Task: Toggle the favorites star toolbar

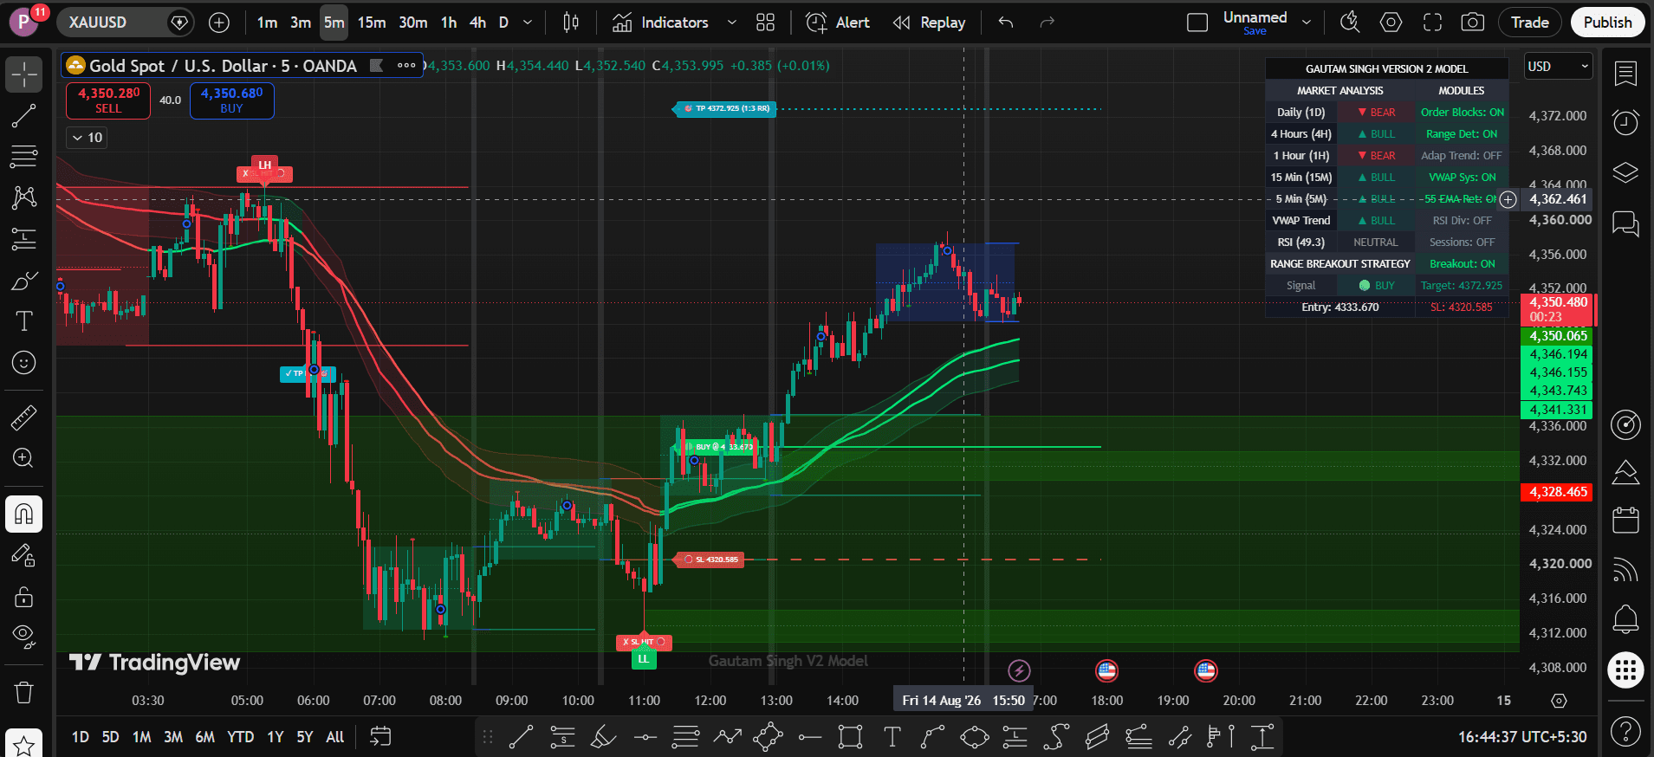Action: click(24, 744)
